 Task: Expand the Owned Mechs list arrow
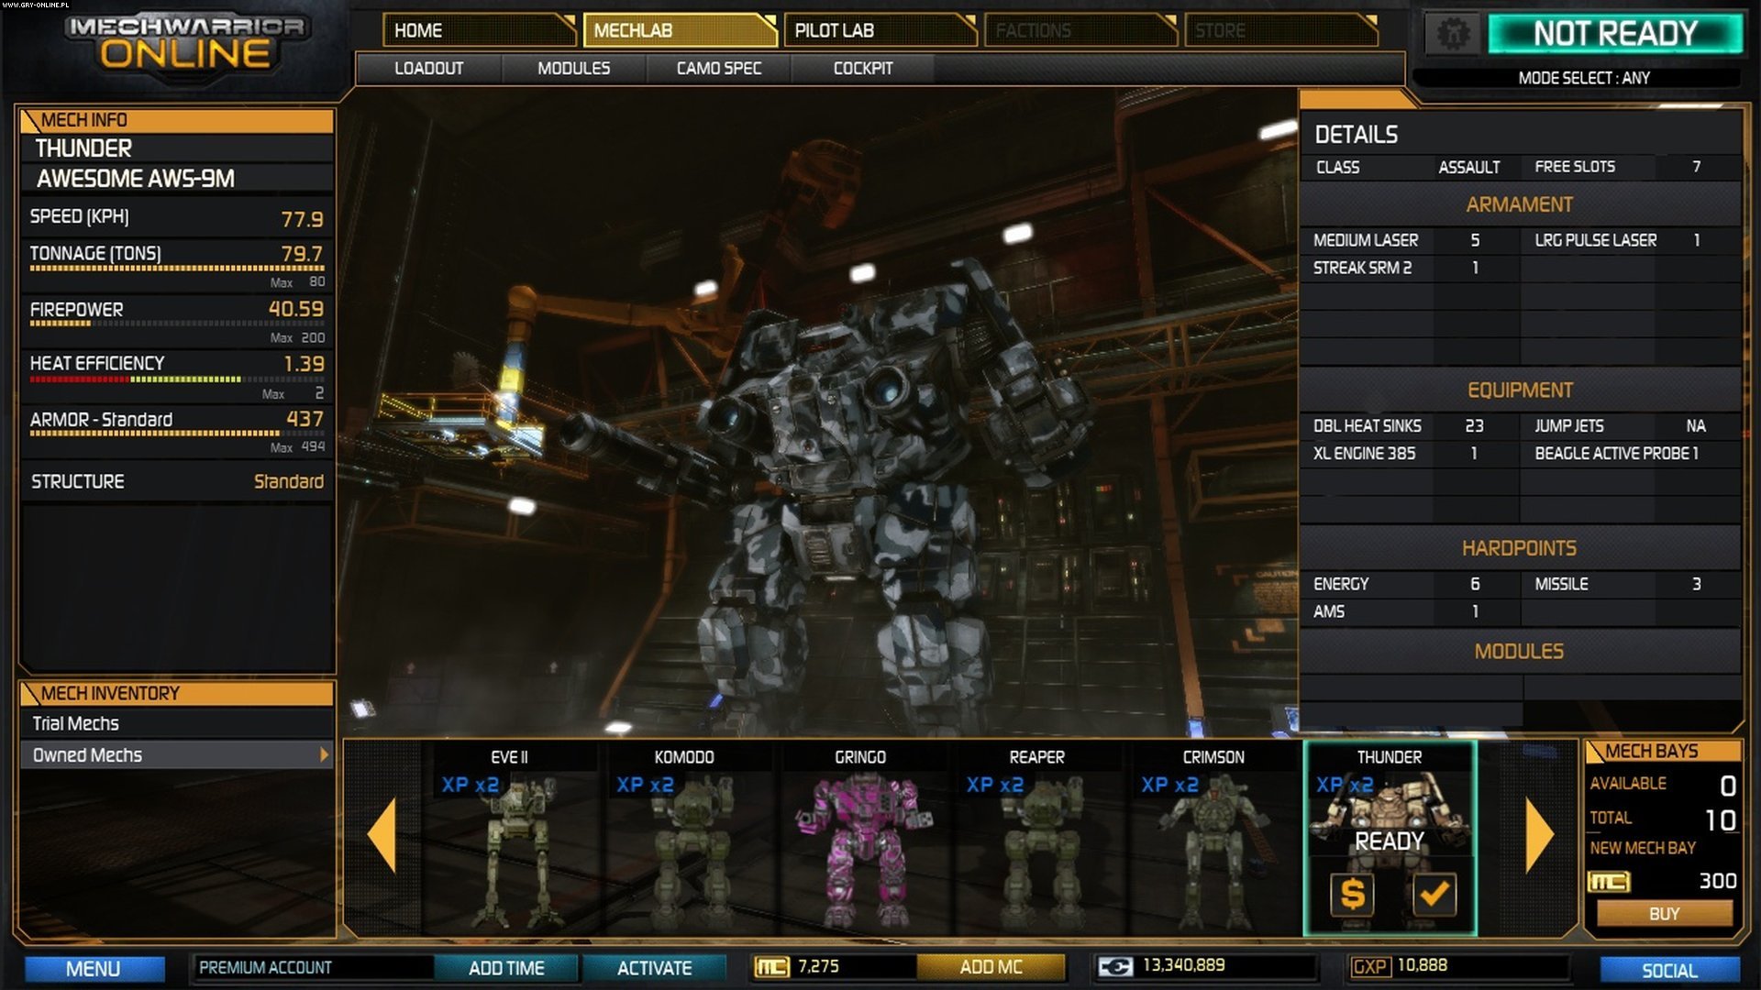coord(324,754)
